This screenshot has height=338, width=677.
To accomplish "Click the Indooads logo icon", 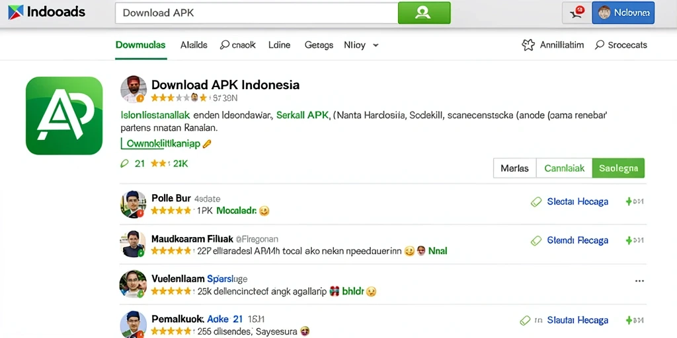I will pyautogui.click(x=16, y=12).
